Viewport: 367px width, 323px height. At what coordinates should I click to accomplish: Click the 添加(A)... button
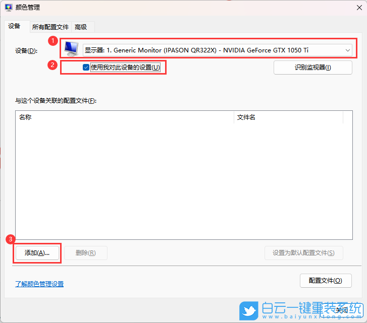pyautogui.click(x=37, y=252)
